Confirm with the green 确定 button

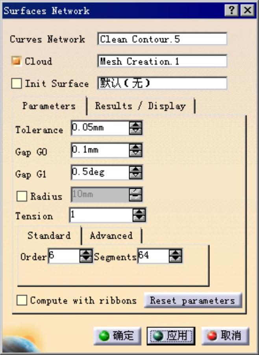(x=117, y=336)
